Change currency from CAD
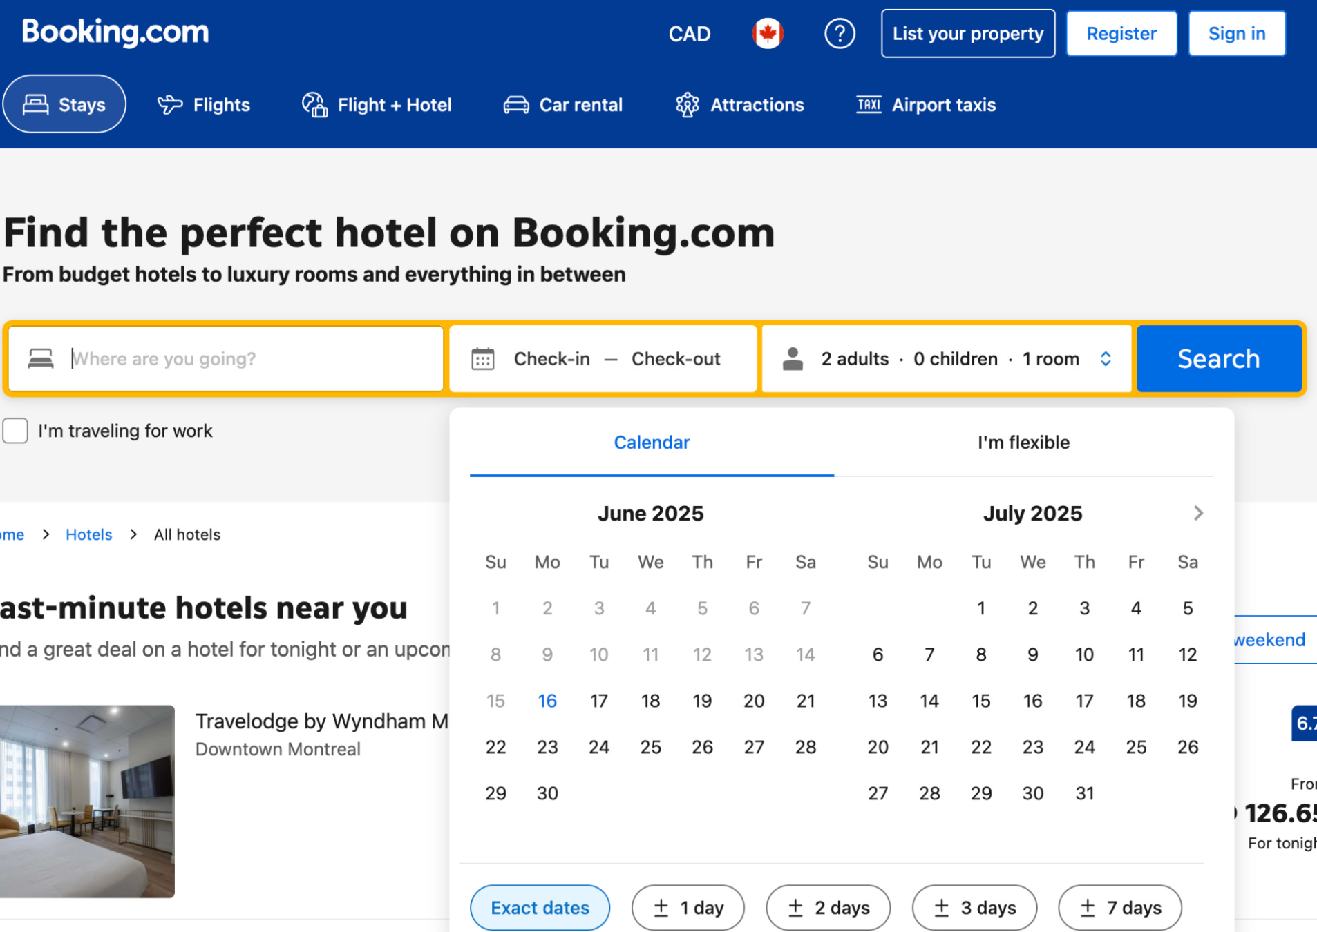The image size is (1317, 932). (689, 34)
